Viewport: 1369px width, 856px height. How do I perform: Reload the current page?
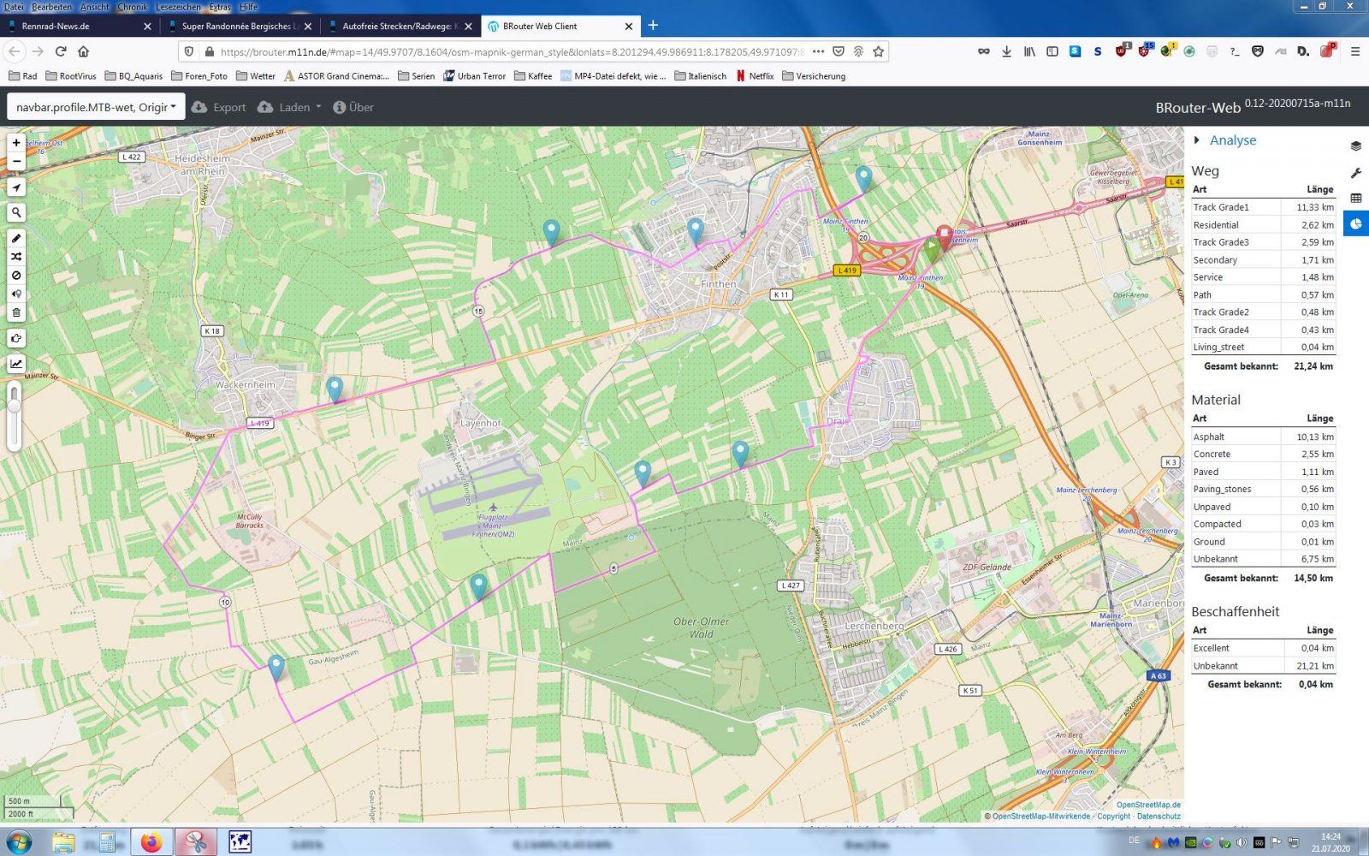[61, 51]
